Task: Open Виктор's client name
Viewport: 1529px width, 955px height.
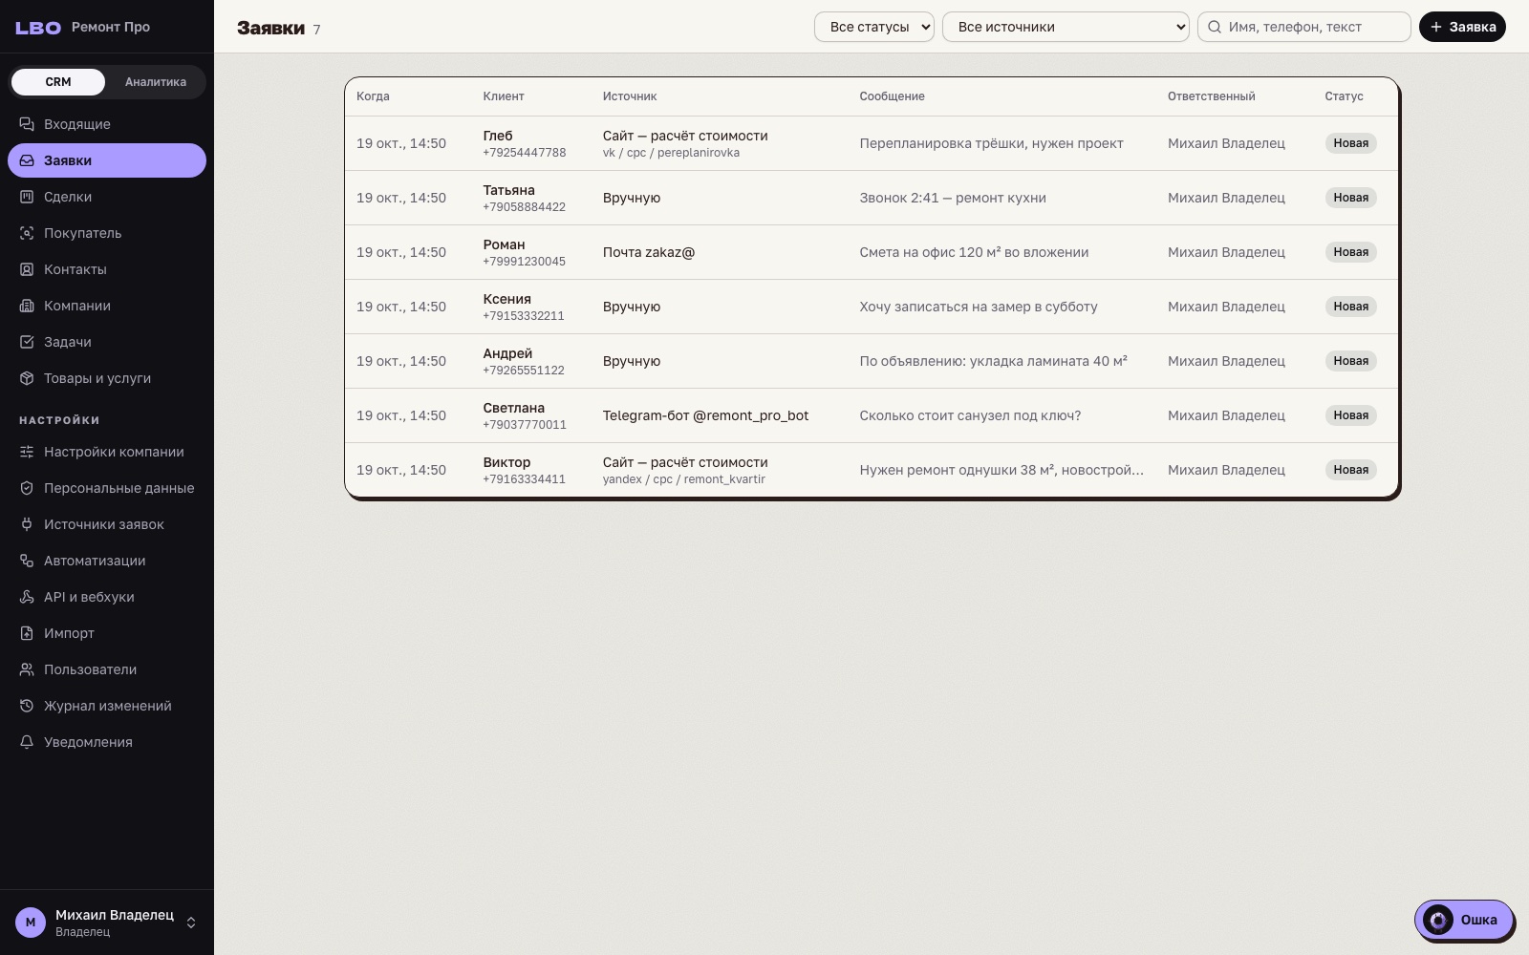Action: point(506,462)
